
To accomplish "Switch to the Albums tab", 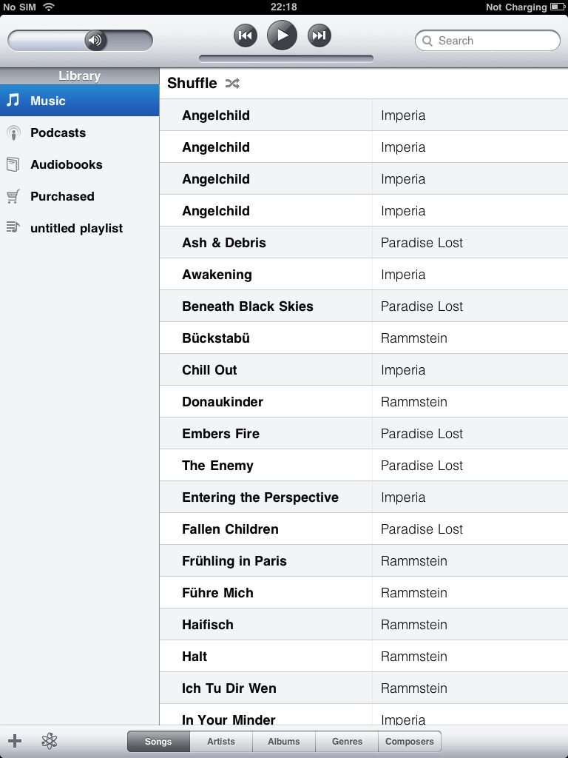I will click(x=284, y=741).
